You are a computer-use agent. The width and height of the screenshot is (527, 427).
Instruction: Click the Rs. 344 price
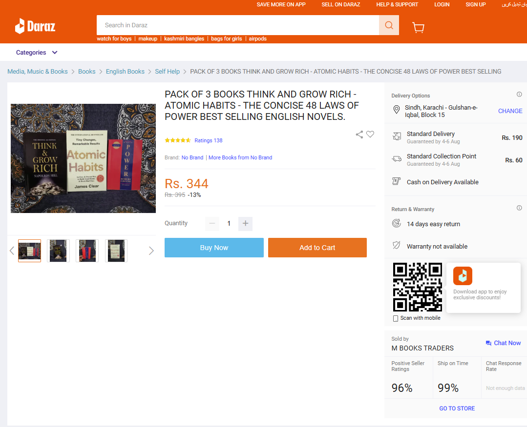[x=187, y=184]
